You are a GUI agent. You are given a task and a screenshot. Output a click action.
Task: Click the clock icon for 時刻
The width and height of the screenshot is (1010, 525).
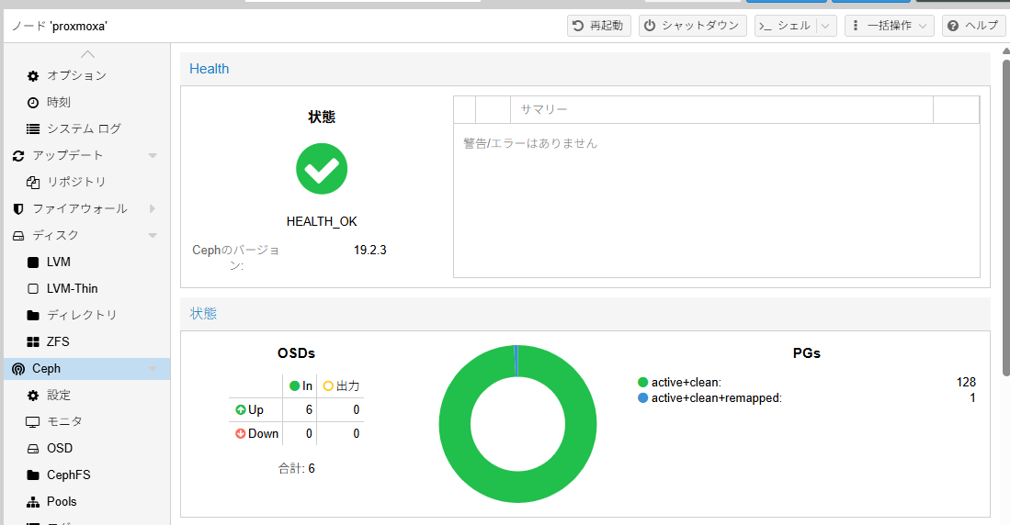click(33, 102)
